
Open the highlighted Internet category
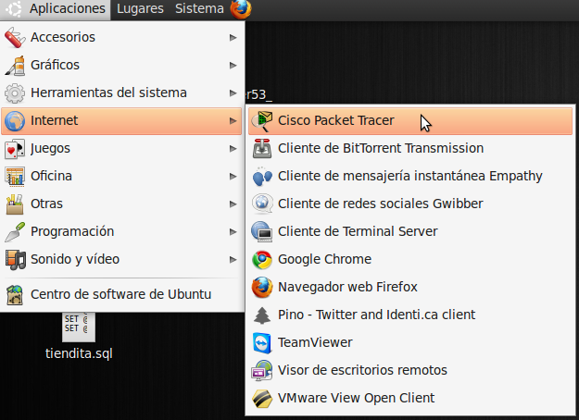[121, 121]
